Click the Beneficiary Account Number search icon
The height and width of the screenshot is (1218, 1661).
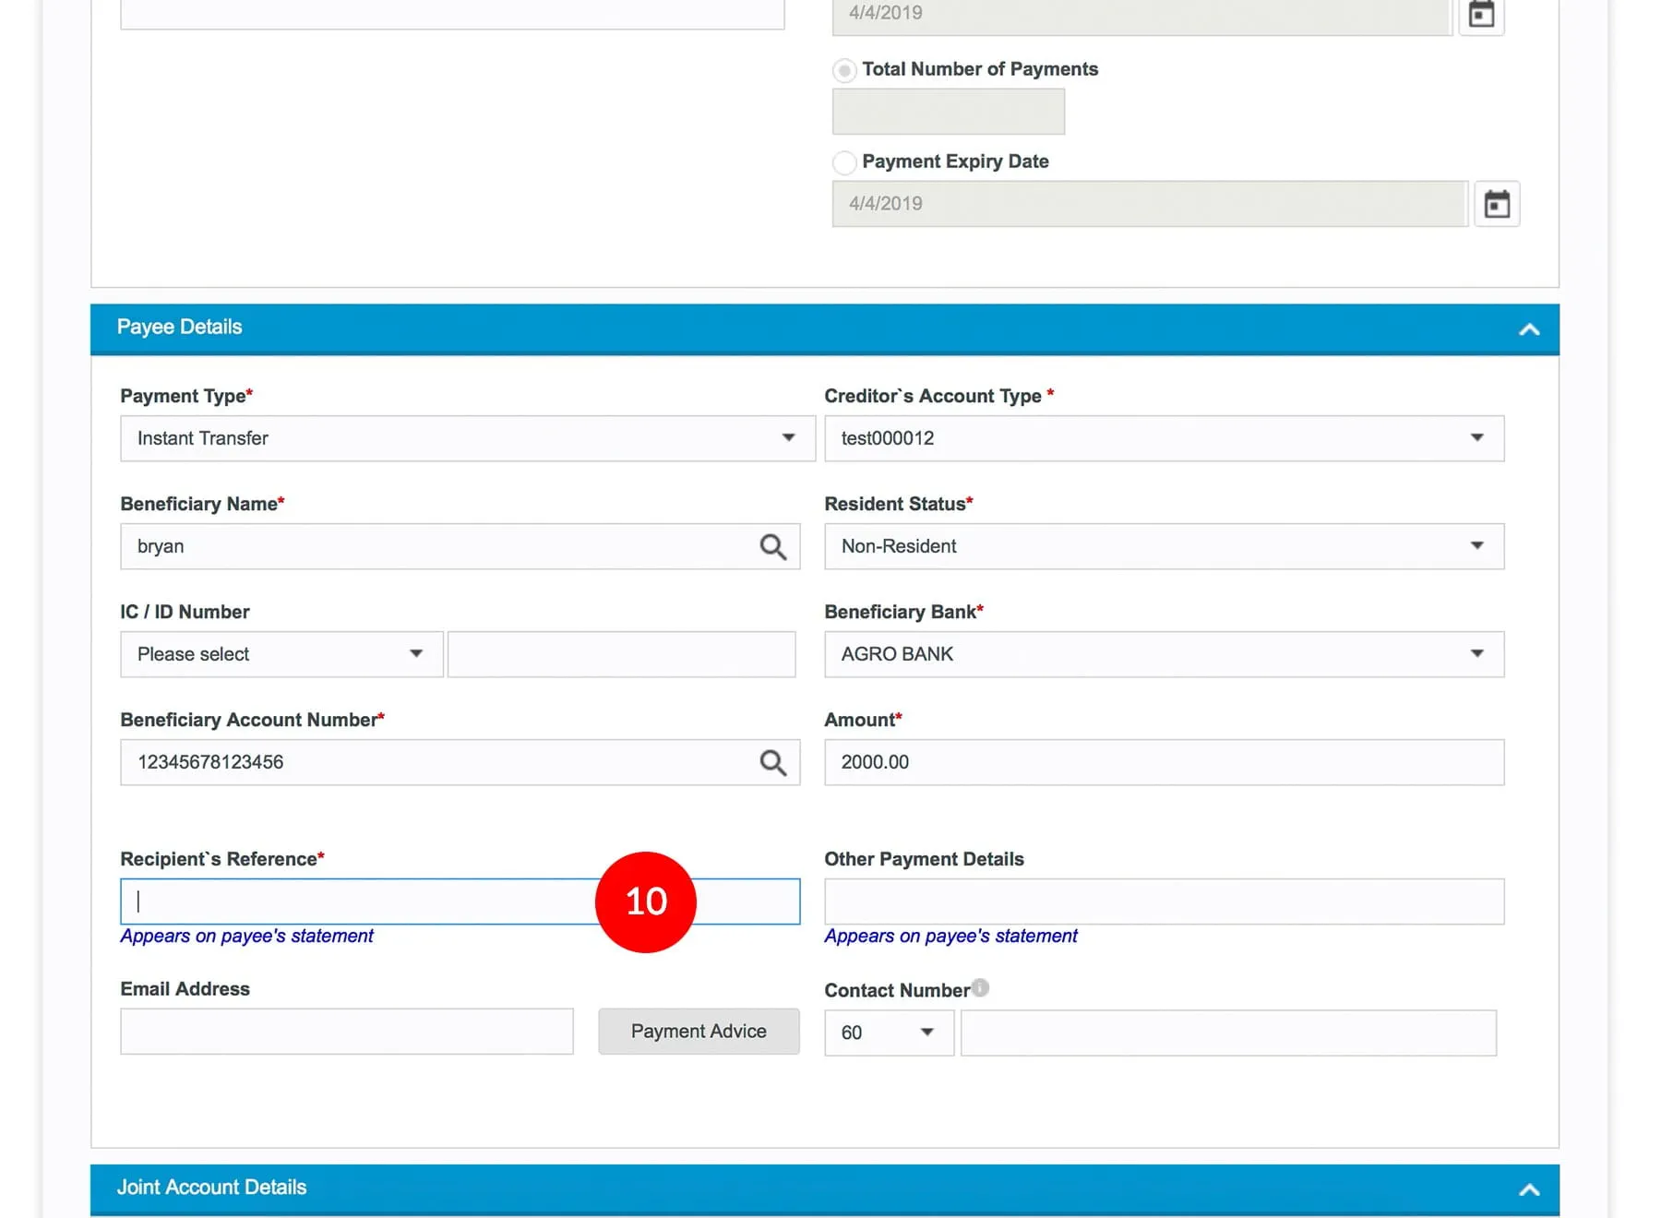click(x=772, y=763)
